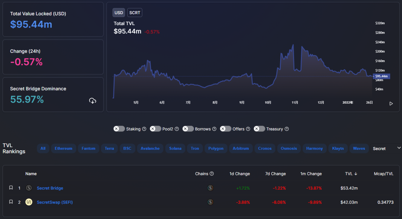The image size is (402, 219).
Task: Filter rankings by Harmony
Action: (314, 148)
